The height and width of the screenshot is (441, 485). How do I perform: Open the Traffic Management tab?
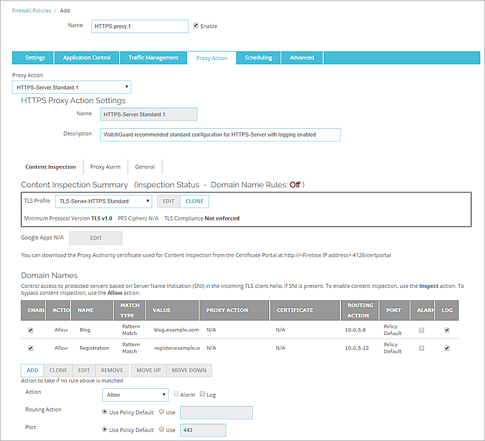[153, 58]
